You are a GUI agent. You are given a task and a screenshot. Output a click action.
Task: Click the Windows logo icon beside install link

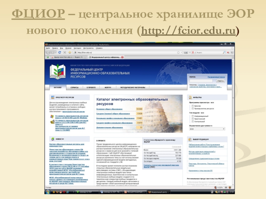52,117
